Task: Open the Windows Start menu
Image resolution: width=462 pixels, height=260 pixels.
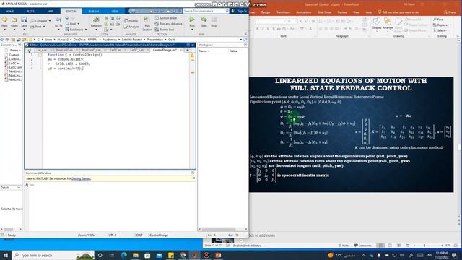Action: tap(6, 255)
